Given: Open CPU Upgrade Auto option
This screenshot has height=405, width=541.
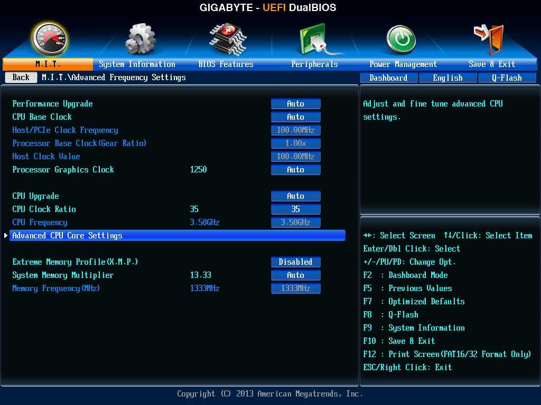Looking at the screenshot, I should coord(295,196).
